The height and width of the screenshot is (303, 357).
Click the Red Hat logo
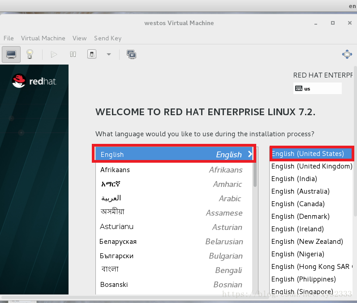[x=34, y=81]
